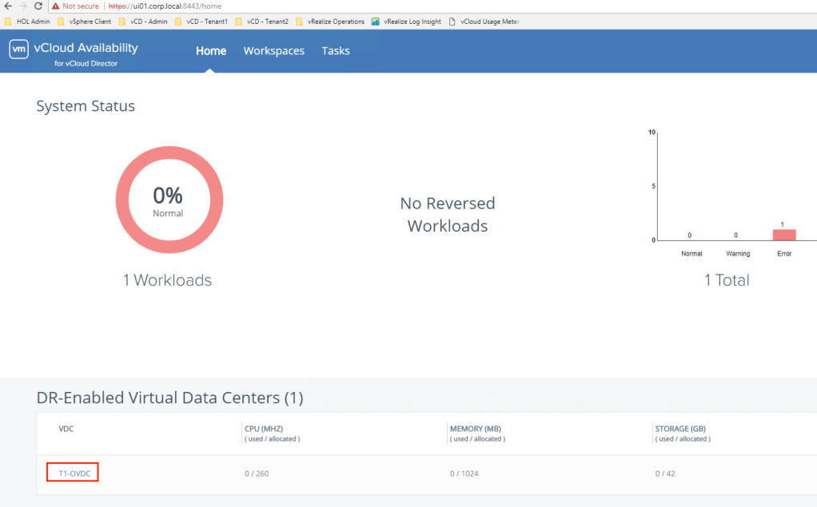Click the browser forward arrow
The image size is (817, 507).
click(23, 6)
